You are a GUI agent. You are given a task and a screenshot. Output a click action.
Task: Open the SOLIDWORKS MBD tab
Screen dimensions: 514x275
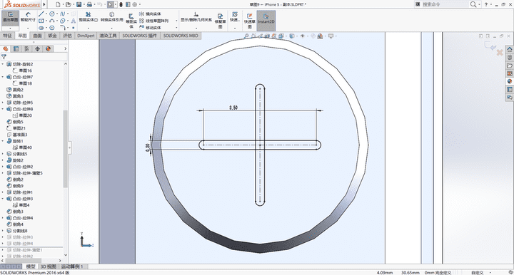(x=181, y=36)
